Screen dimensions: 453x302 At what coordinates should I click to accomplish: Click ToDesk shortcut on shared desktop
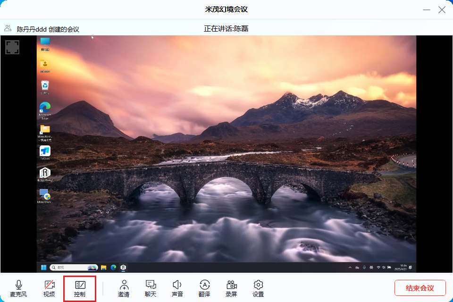tap(45, 152)
